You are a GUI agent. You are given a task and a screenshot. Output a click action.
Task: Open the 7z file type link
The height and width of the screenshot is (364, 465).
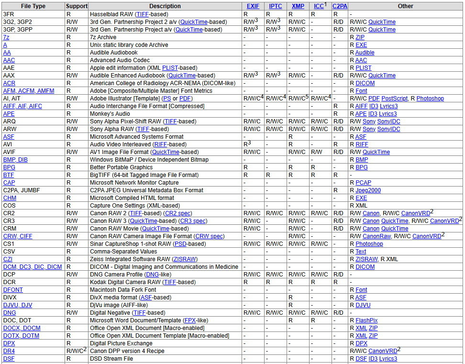(6, 37)
